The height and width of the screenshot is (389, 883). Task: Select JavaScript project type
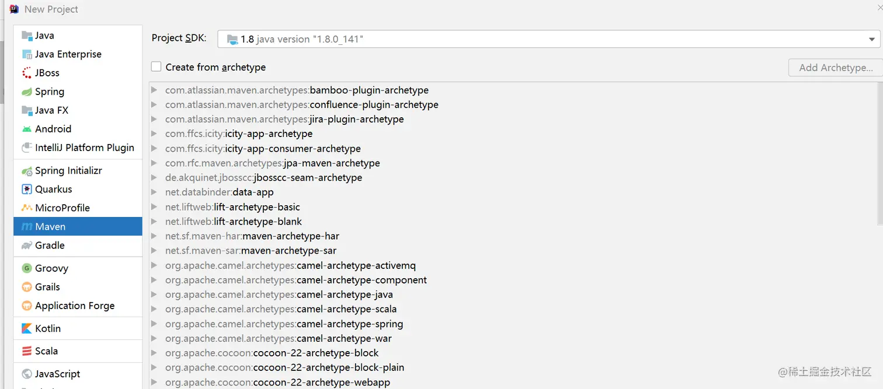pos(78,374)
